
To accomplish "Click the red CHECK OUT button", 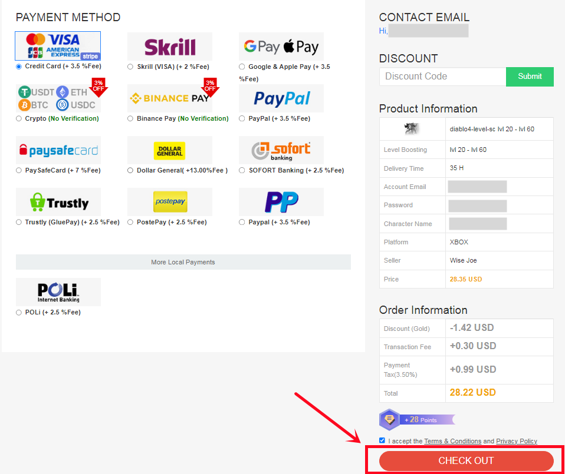I will (466, 460).
